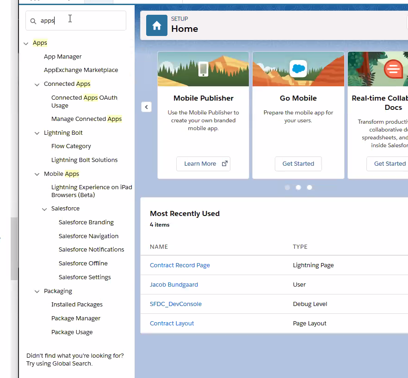Select the first carousel page dot
Screen dimensions: 408x378
click(x=287, y=187)
